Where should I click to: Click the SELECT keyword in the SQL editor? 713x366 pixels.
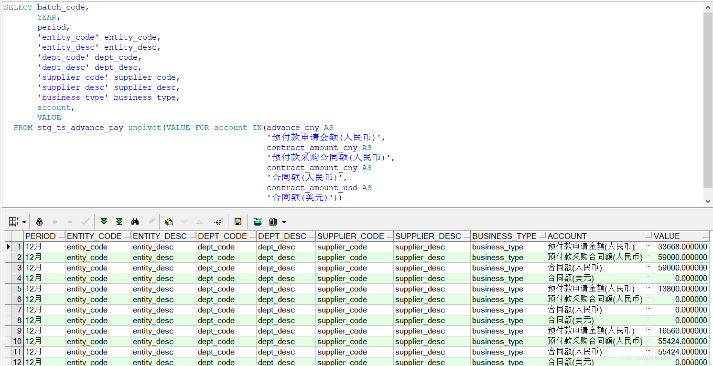point(18,7)
